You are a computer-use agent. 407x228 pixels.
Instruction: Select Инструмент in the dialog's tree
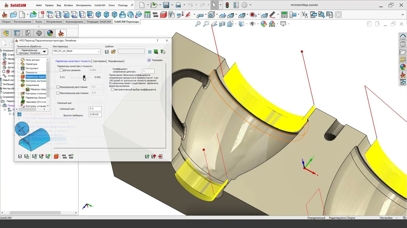tap(32, 68)
